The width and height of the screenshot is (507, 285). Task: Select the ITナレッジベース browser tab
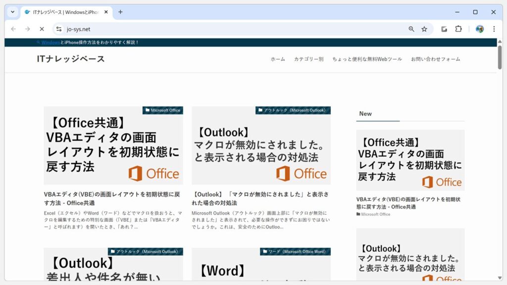point(67,12)
